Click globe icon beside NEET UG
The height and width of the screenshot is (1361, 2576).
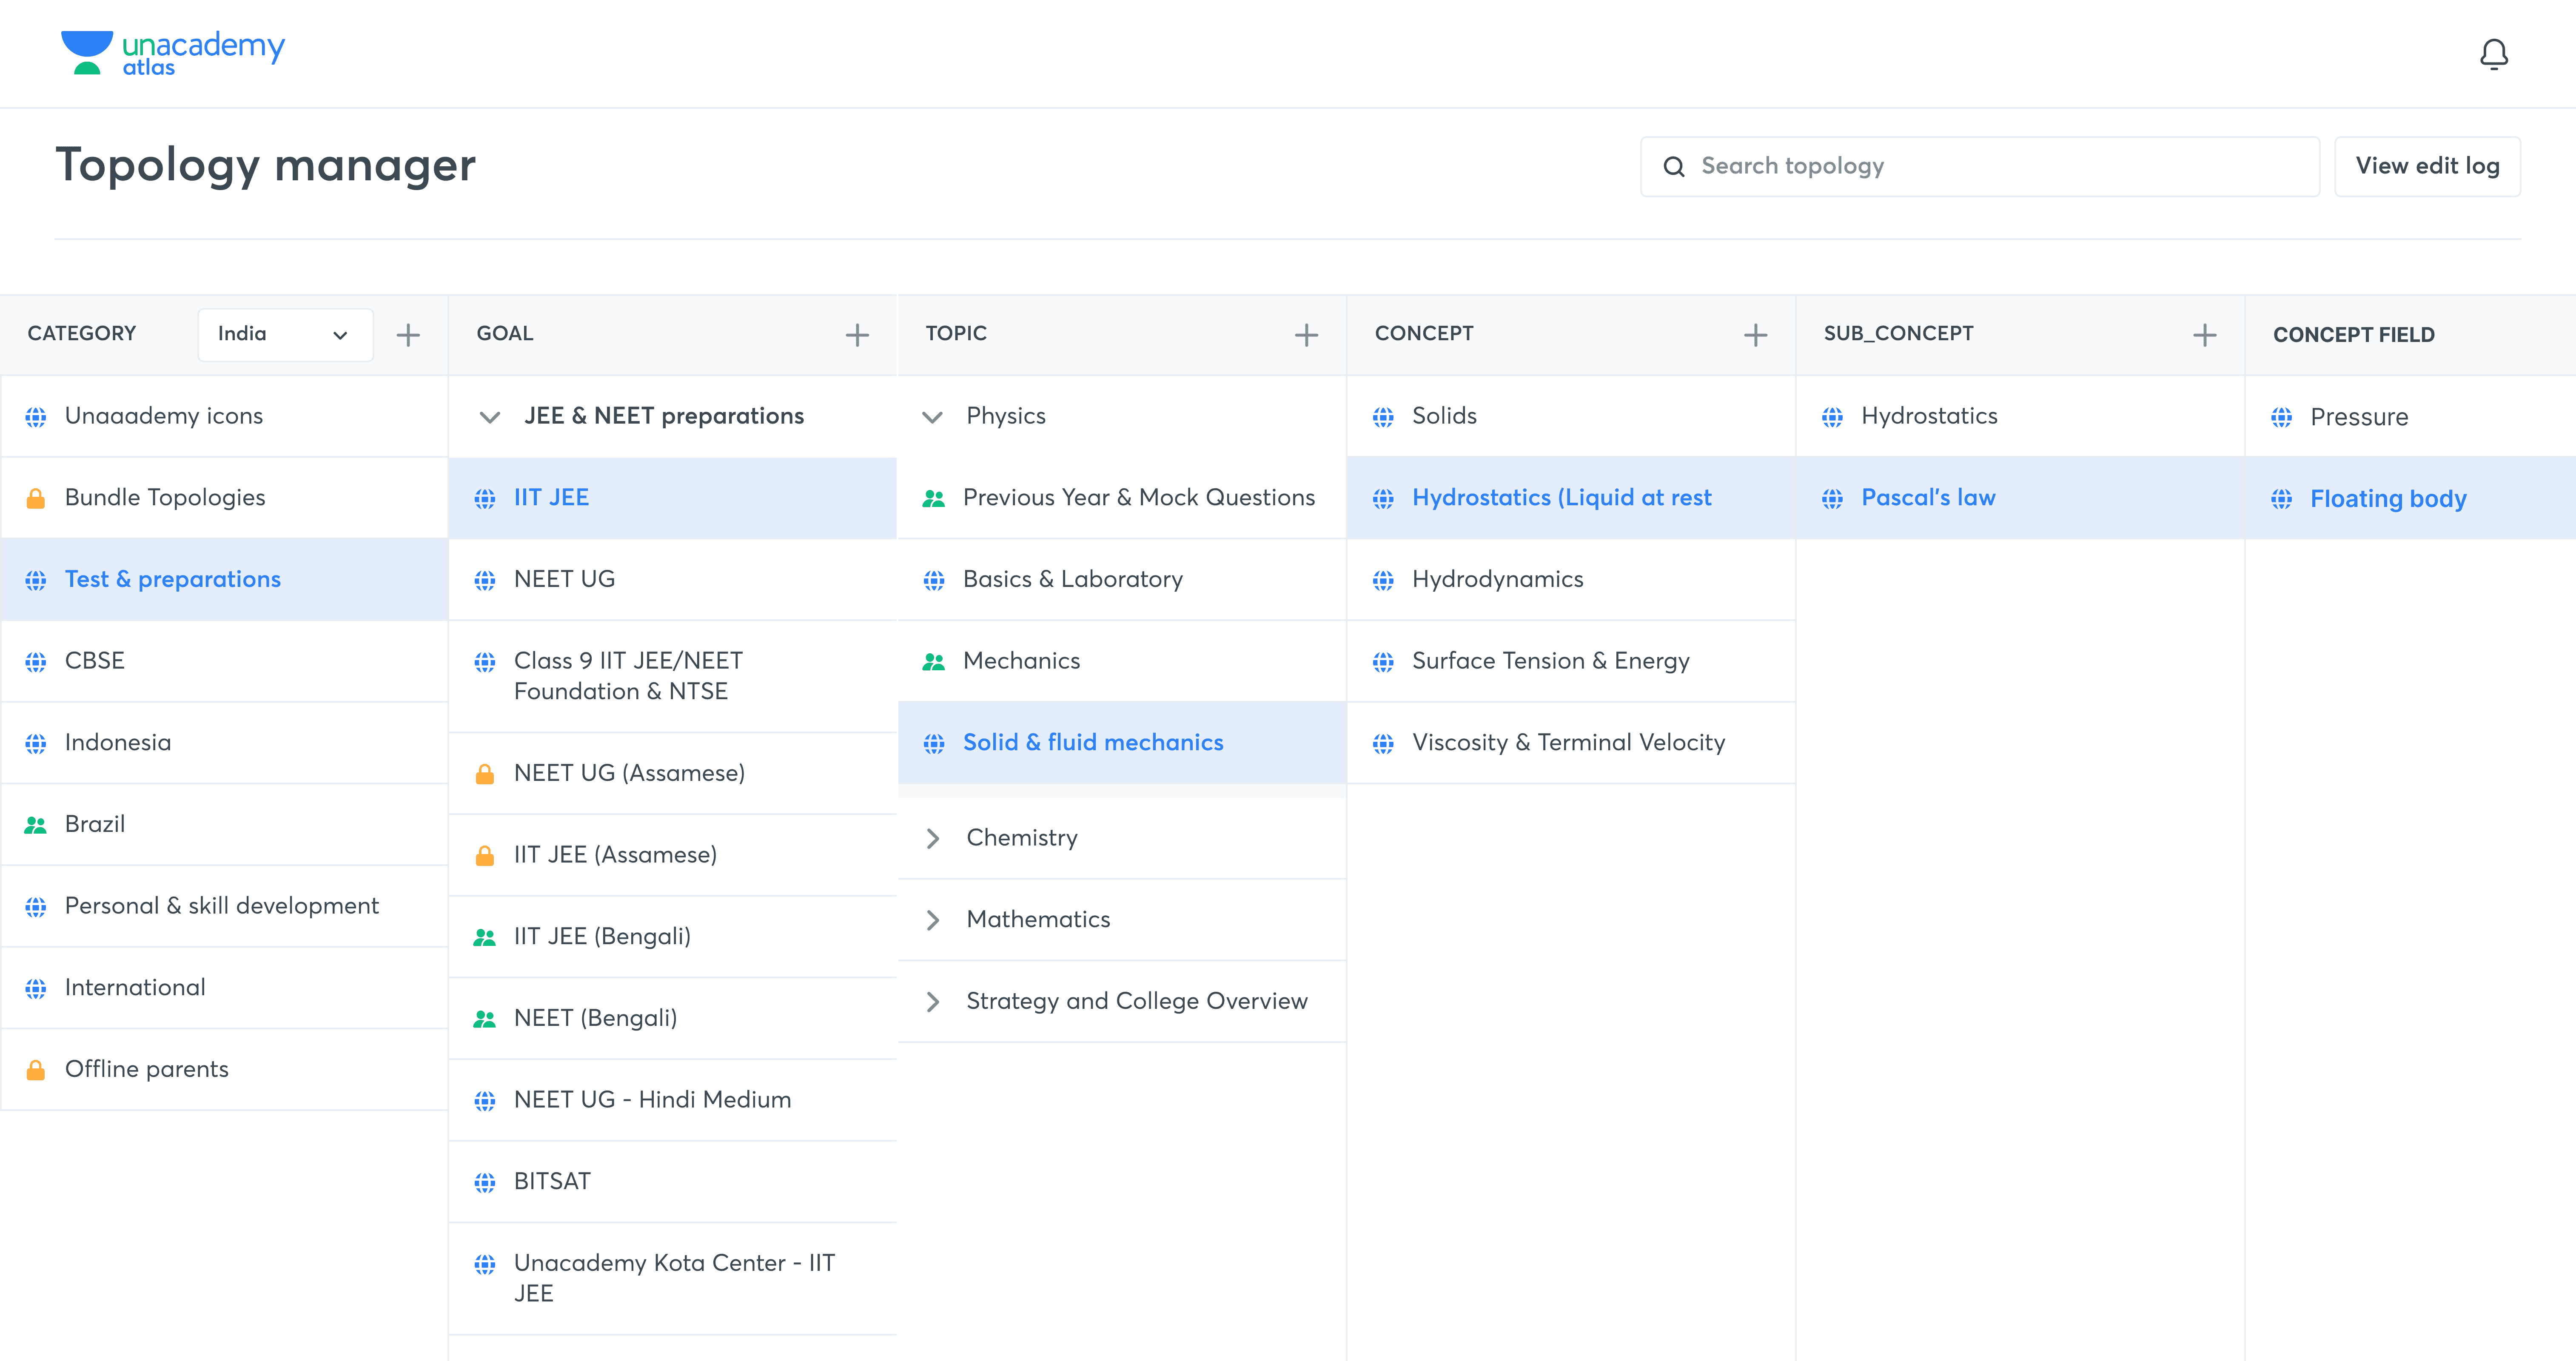coord(485,580)
